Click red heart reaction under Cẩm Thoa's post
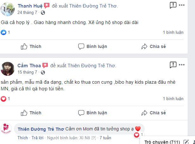This screenshot has height=144, width=195. (x=3, y=99)
